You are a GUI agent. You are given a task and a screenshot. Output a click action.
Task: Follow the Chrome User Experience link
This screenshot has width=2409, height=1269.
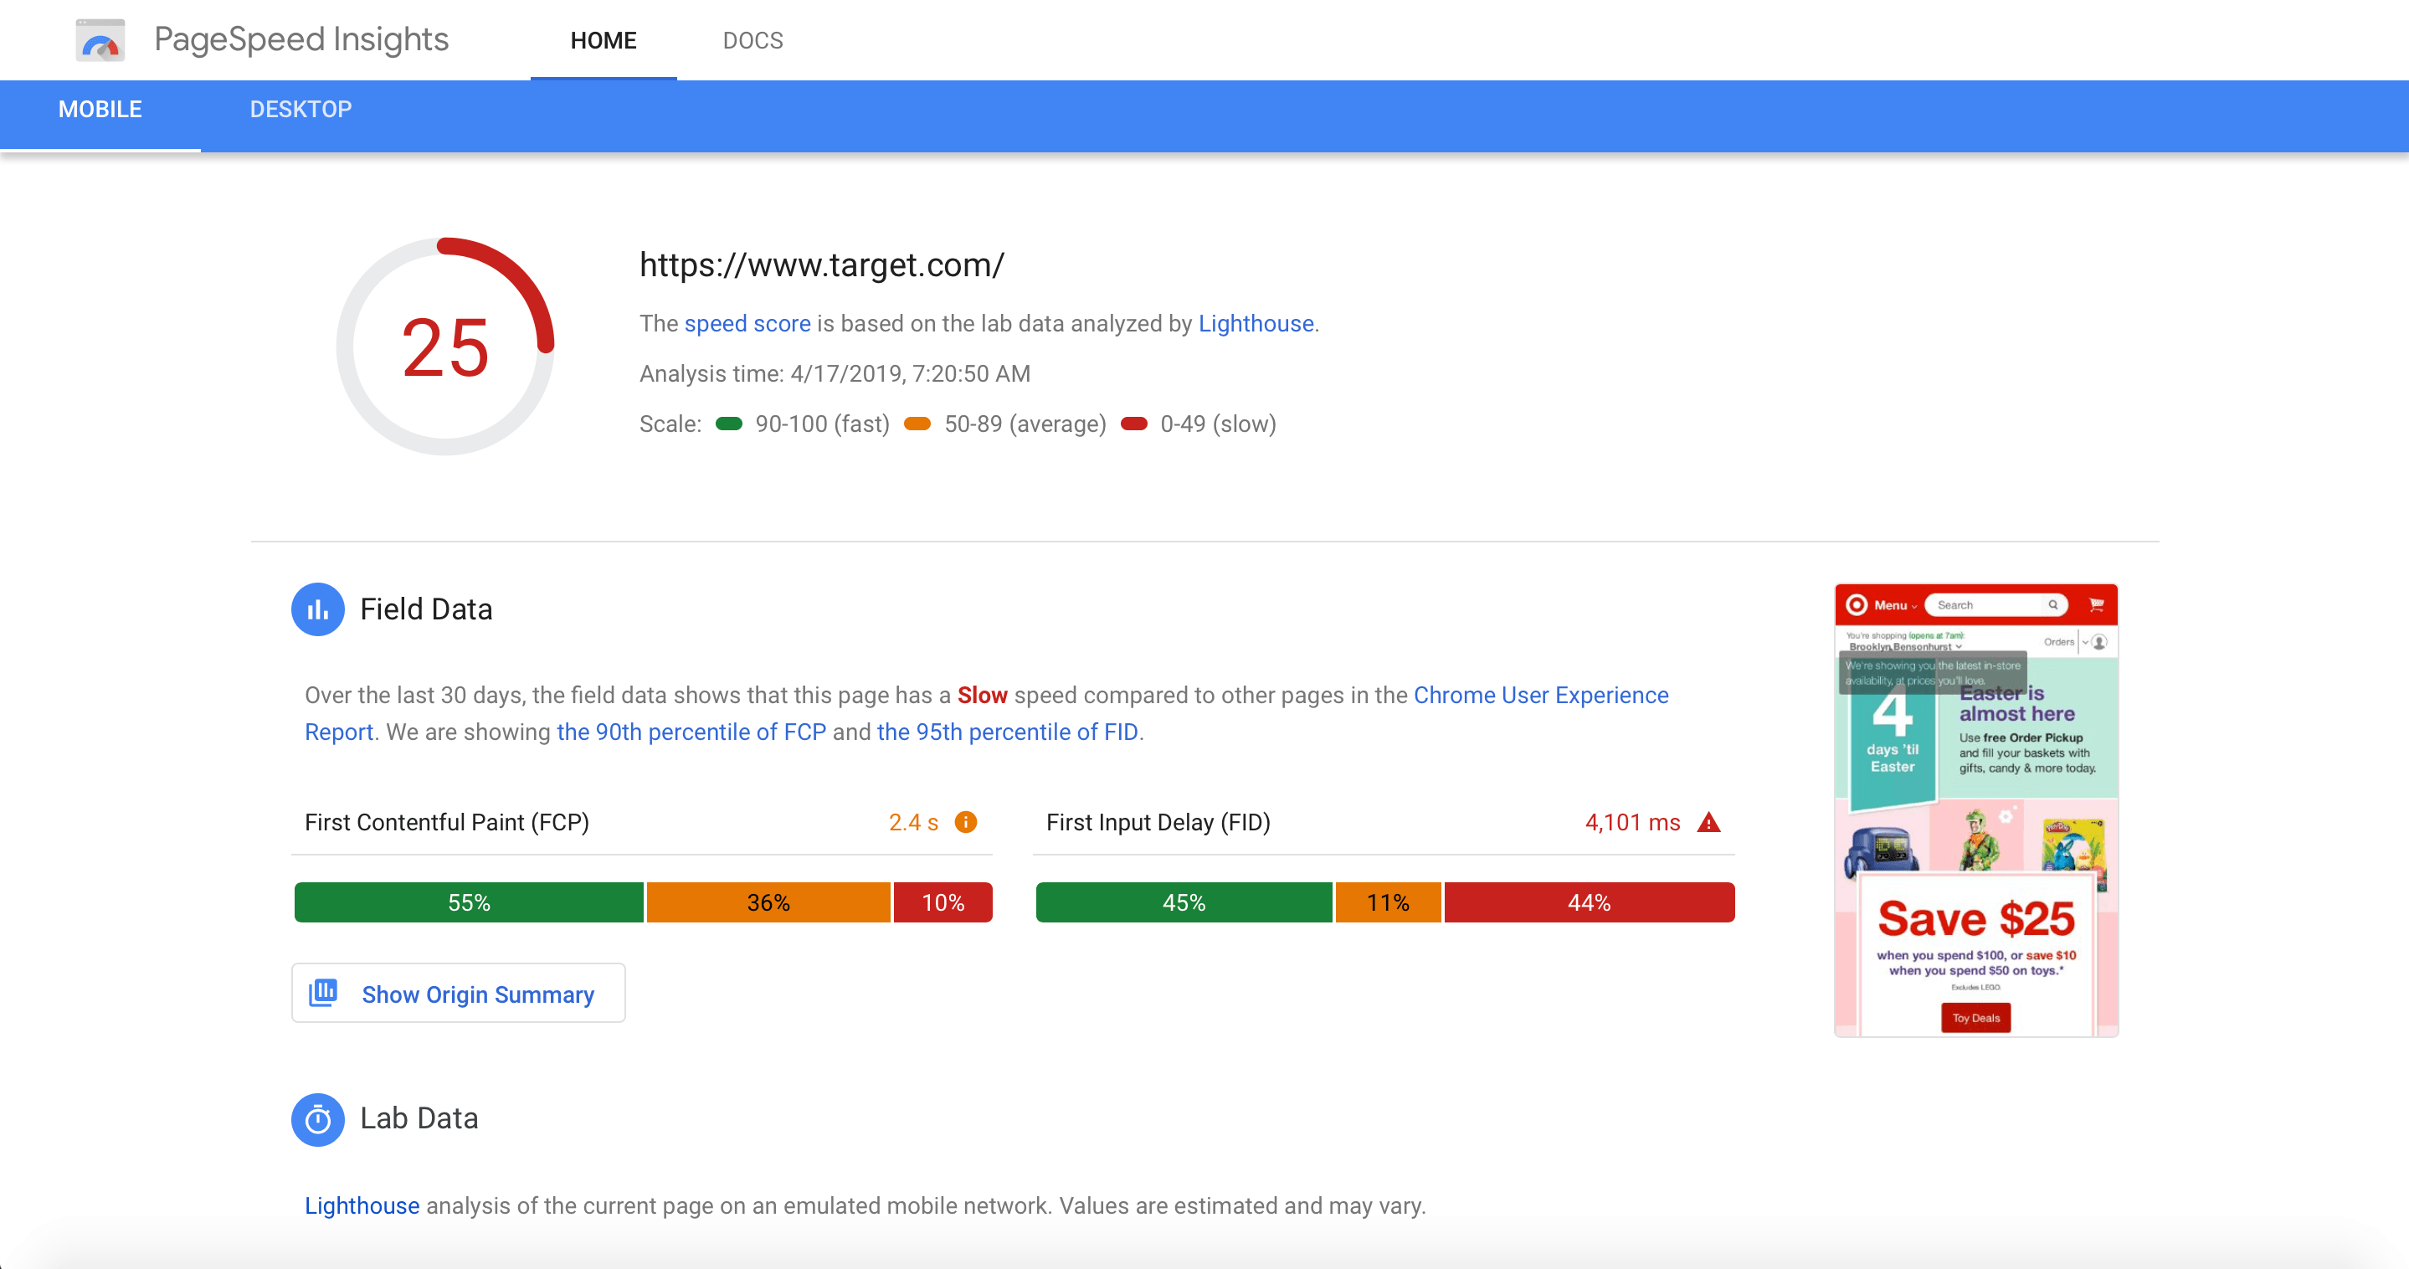1540,695
